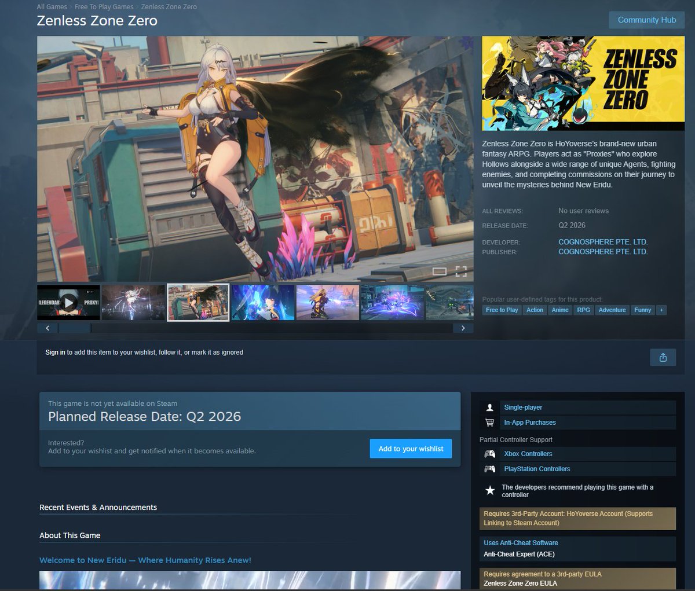Click the Anti-Cheat Expert (ACE) text
This screenshot has width=695, height=591.
pos(519,555)
